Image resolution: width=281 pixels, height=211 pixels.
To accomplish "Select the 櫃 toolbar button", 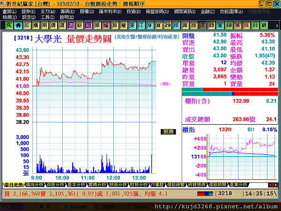I will 36,25.
